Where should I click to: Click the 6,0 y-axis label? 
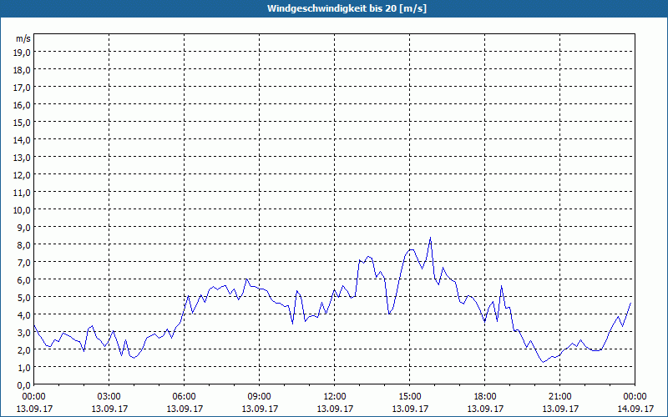(x=25, y=280)
